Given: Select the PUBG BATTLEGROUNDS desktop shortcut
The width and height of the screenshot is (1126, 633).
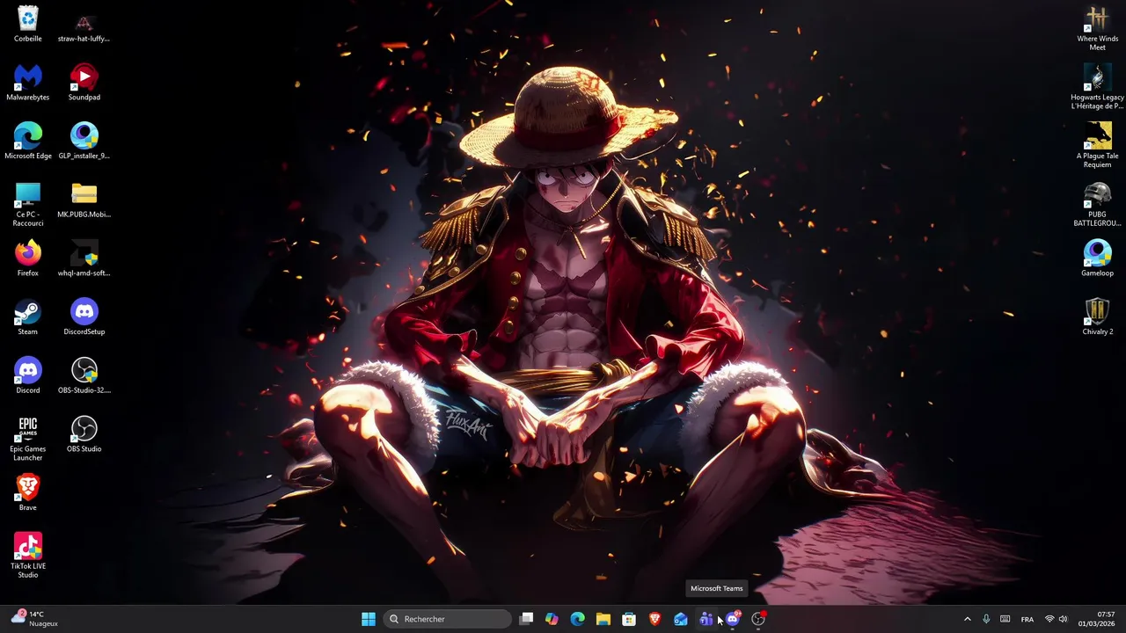Looking at the screenshot, I should pyautogui.click(x=1097, y=205).
